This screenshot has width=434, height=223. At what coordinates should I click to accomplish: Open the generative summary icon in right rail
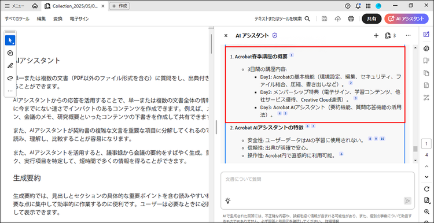tap(426, 49)
